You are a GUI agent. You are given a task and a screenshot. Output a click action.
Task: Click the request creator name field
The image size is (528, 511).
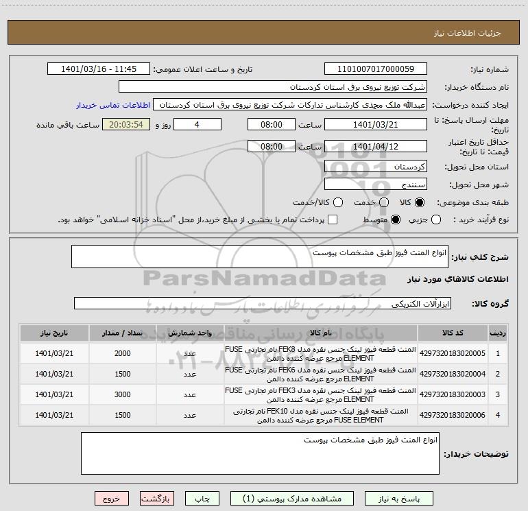pyautogui.click(x=290, y=105)
